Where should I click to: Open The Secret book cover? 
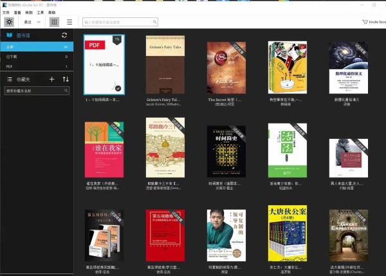pos(226,68)
